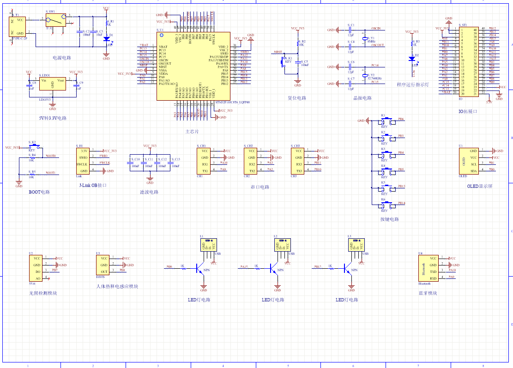The width and height of the screenshot is (513, 368).
Task: Select the S_R2 10K reset pull-up resistor
Action: point(298,43)
